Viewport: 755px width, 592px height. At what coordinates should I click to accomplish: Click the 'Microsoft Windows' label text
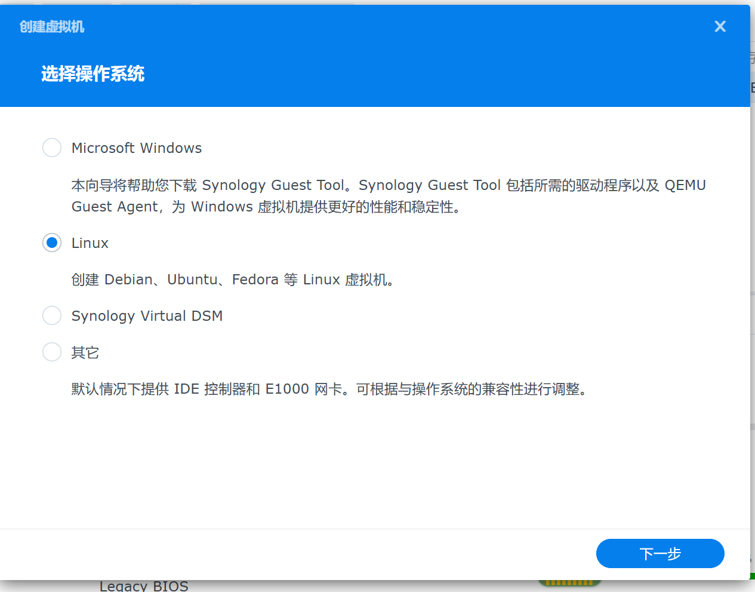click(x=137, y=148)
